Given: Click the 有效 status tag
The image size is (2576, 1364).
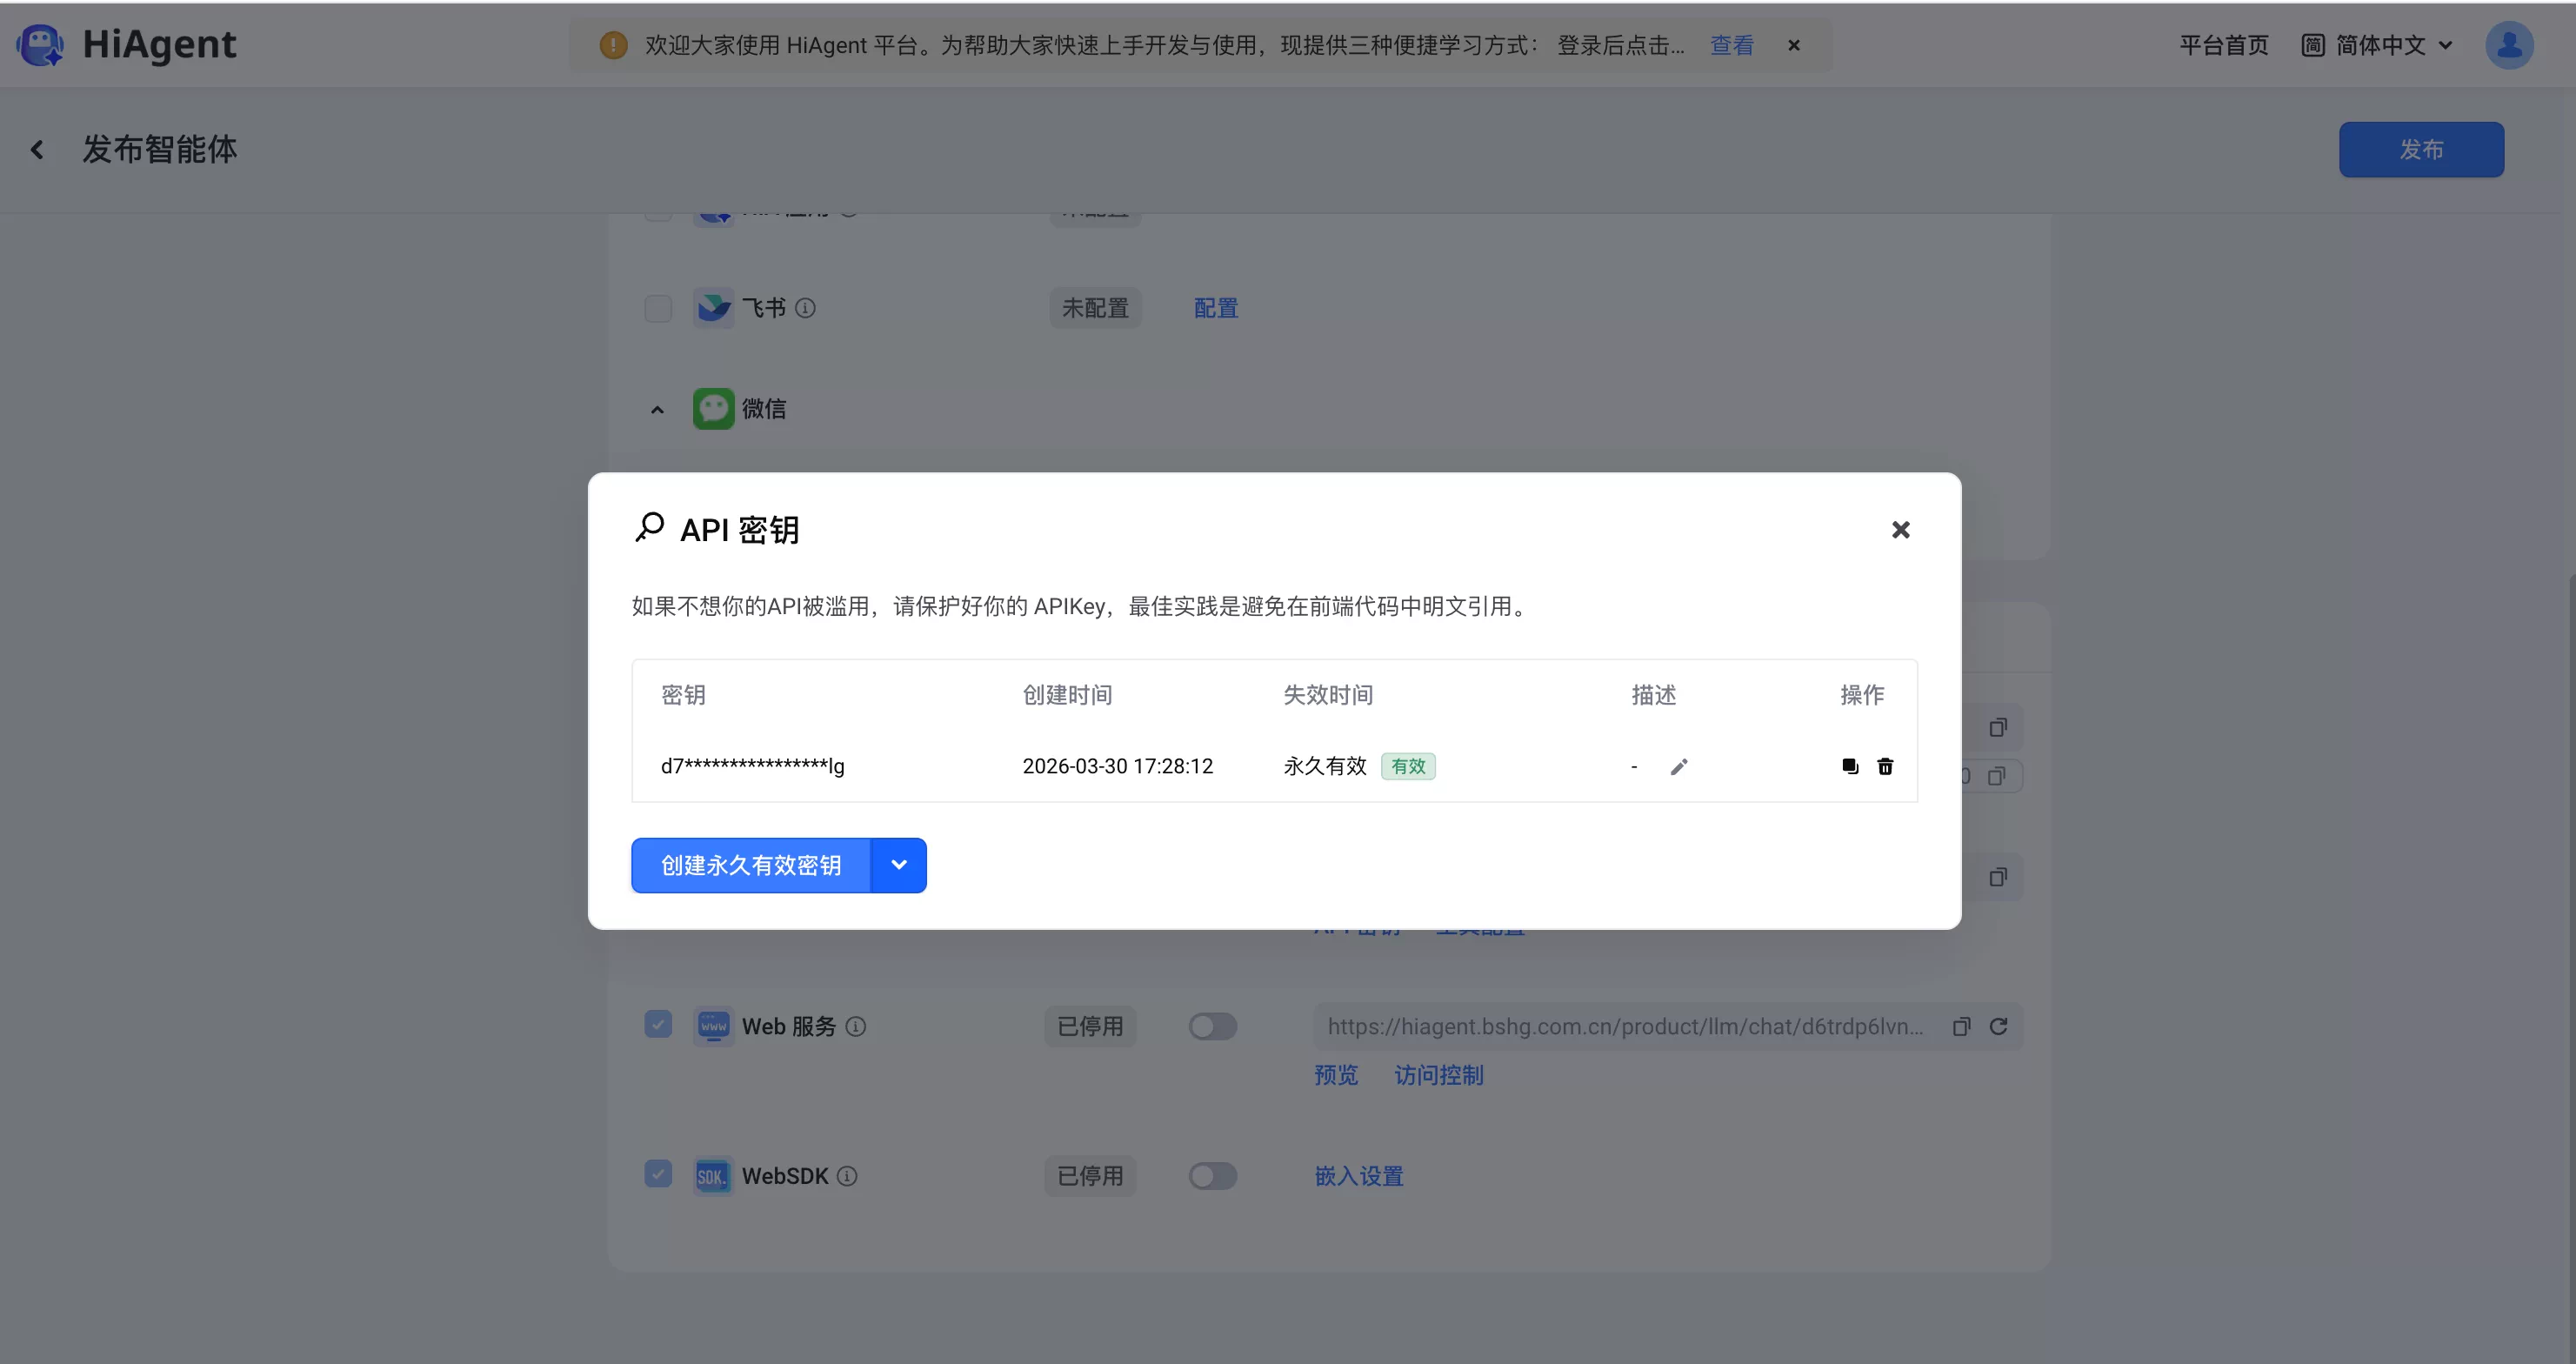Looking at the screenshot, I should [1408, 766].
